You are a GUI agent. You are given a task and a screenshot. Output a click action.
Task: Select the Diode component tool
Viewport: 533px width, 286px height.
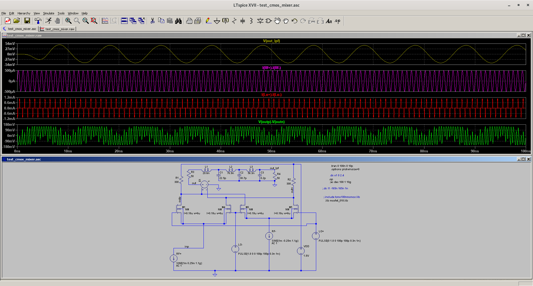260,21
